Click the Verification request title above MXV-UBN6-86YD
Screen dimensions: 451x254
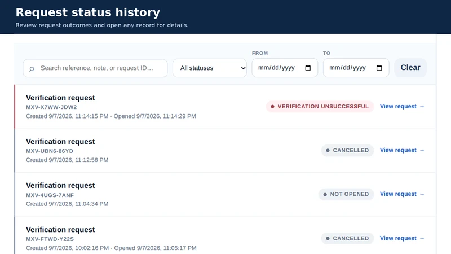tap(60, 142)
